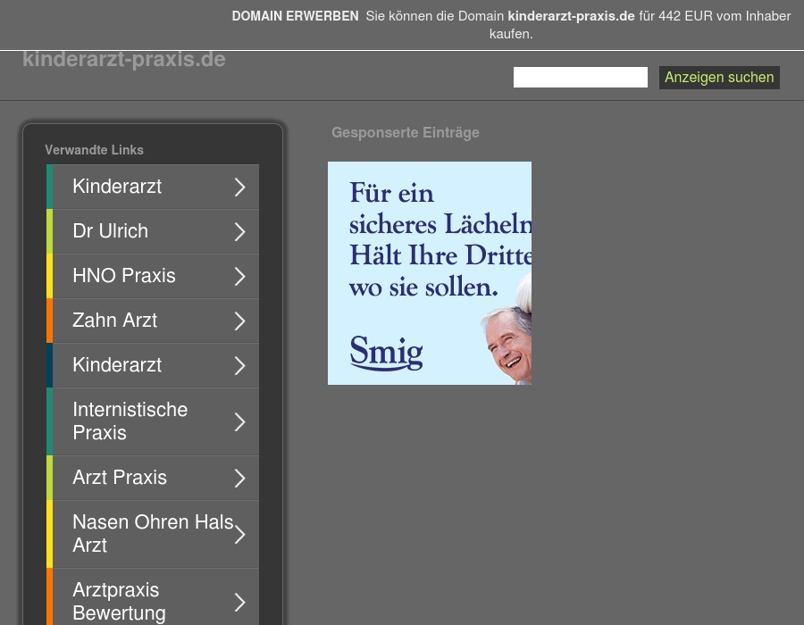Click the chevron arrow beside Zahn Arzt
The height and width of the screenshot is (625, 804).
pyautogui.click(x=239, y=321)
